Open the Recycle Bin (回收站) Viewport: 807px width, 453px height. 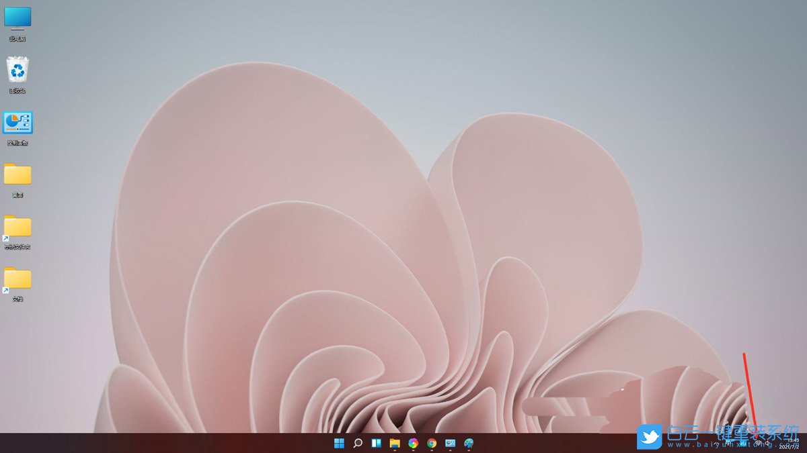pyautogui.click(x=16, y=70)
